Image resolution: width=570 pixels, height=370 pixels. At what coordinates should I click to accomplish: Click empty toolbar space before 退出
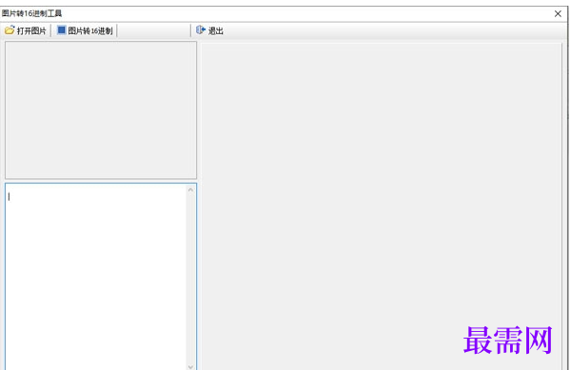coord(153,30)
